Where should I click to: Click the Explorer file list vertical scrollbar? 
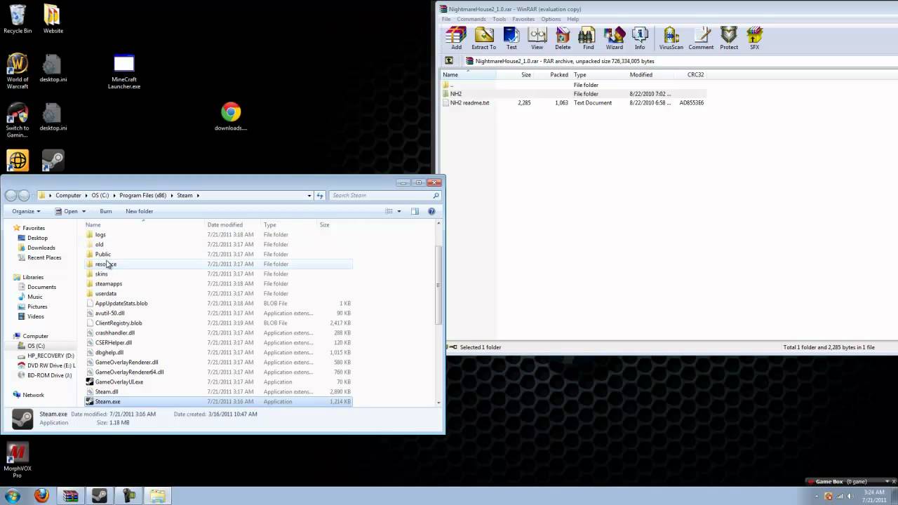point(439,284)
